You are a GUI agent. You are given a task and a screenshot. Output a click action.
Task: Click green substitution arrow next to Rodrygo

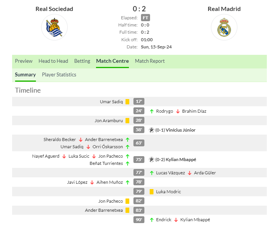152,111
